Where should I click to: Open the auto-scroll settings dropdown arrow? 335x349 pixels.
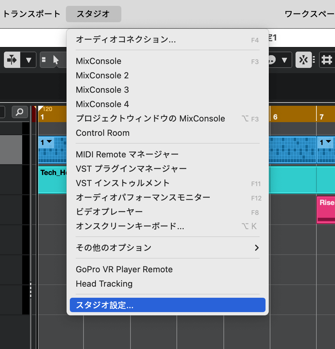point(28,60)
